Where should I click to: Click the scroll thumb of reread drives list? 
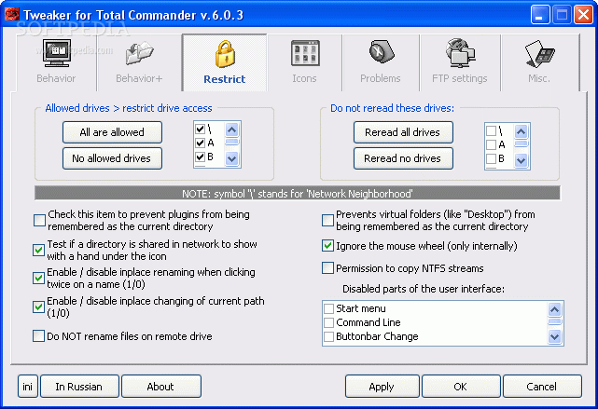click(x=521, y=143)
